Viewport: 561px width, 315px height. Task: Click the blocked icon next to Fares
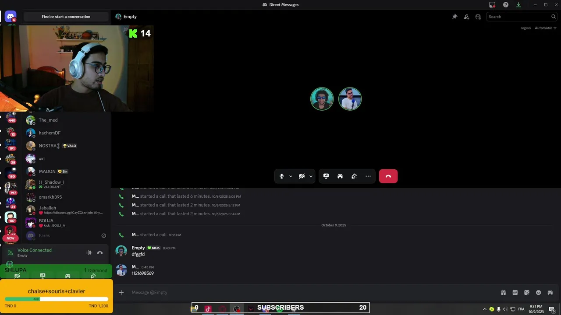coord(103,235)
